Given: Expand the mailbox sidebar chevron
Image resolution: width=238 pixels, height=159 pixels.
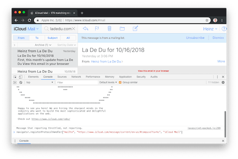Looking at the screenshot, I should pos(14,45).
